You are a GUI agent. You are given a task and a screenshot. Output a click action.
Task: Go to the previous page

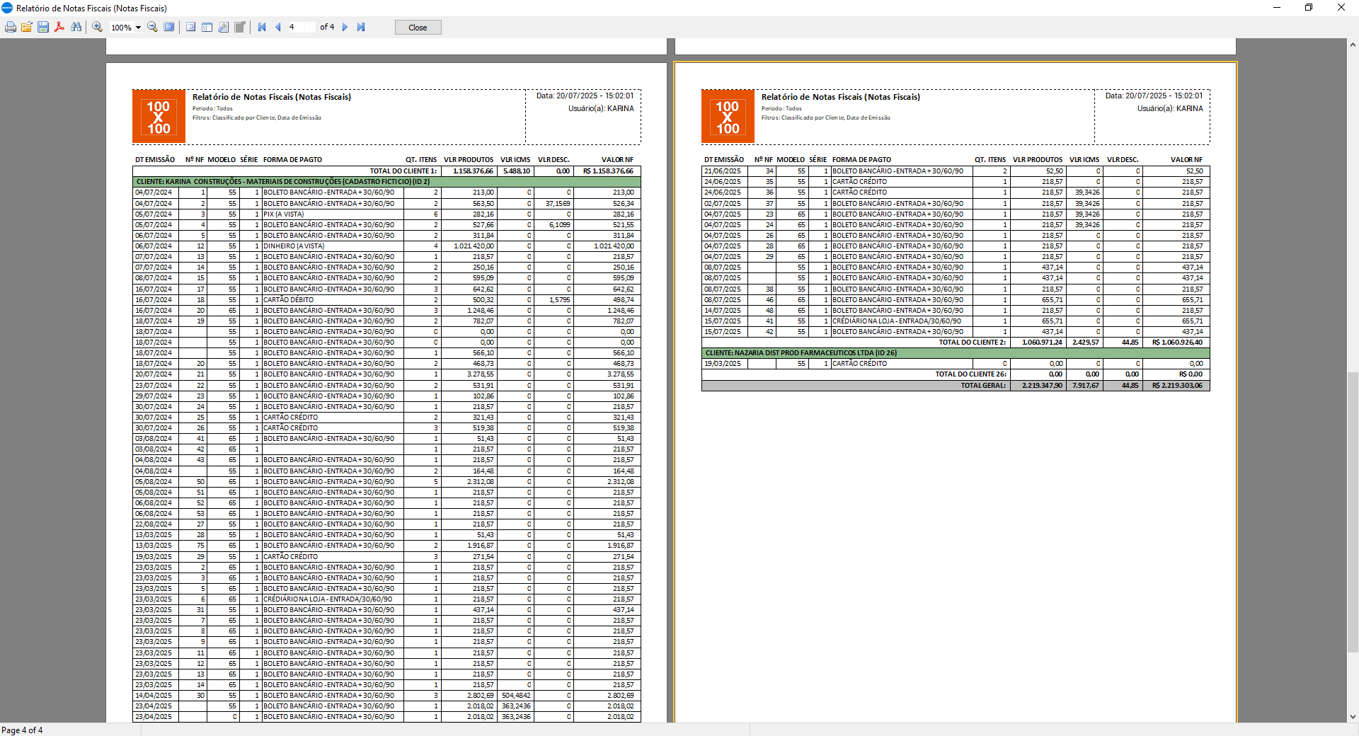pyautogui.click(x=278, y=28)
